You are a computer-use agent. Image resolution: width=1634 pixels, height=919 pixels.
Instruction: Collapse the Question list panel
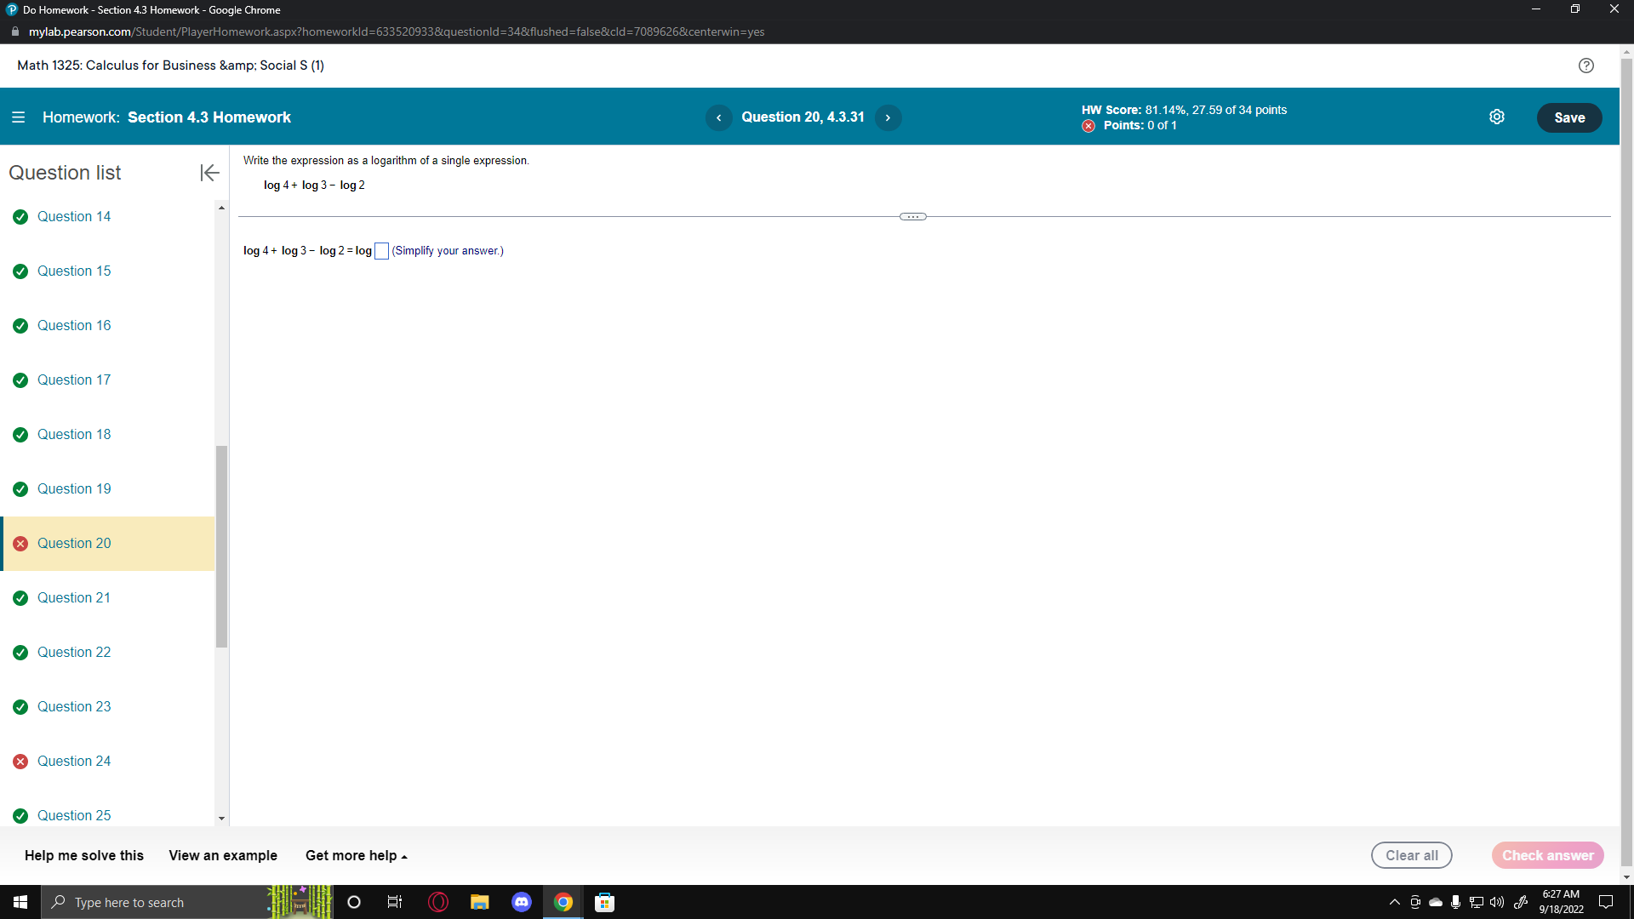[x=209, y=173]
